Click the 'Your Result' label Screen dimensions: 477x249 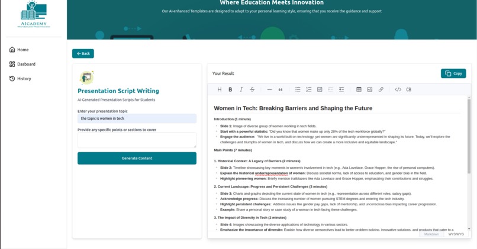click(x=223, y=73)
